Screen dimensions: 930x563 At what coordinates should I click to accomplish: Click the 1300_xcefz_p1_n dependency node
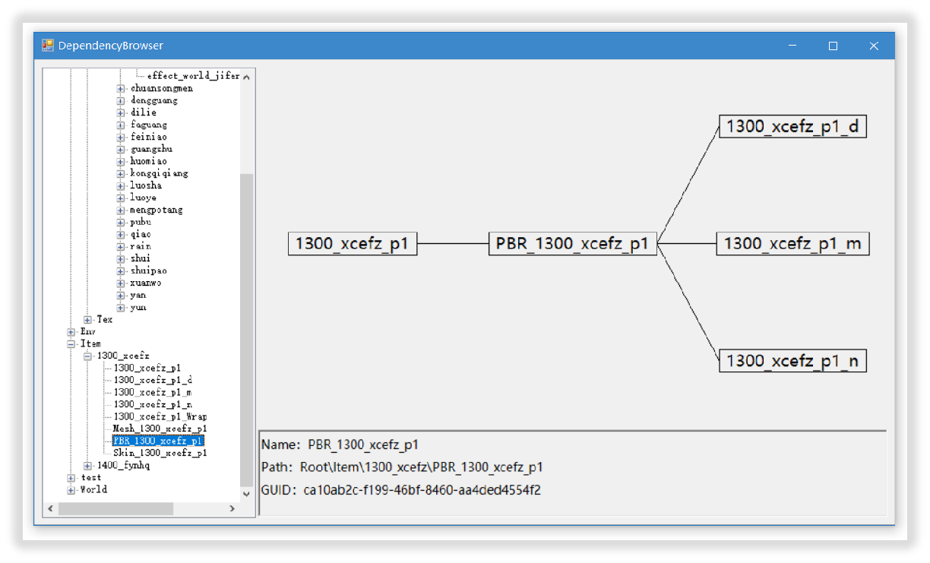[792, 361]
